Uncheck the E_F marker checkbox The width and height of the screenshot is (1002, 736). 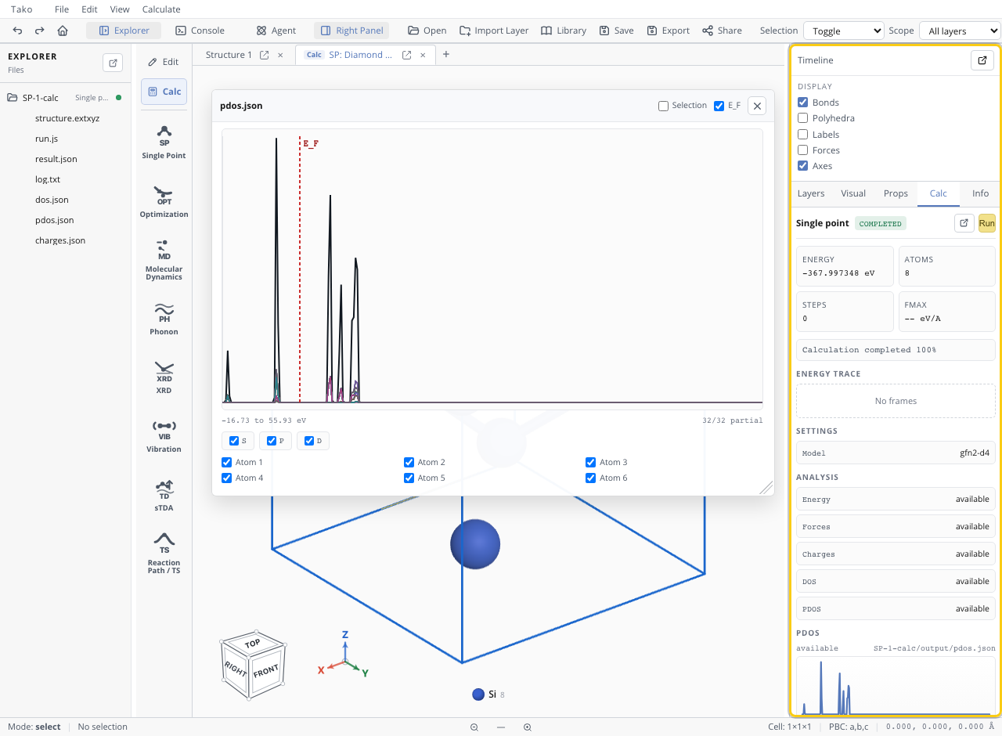719,106
